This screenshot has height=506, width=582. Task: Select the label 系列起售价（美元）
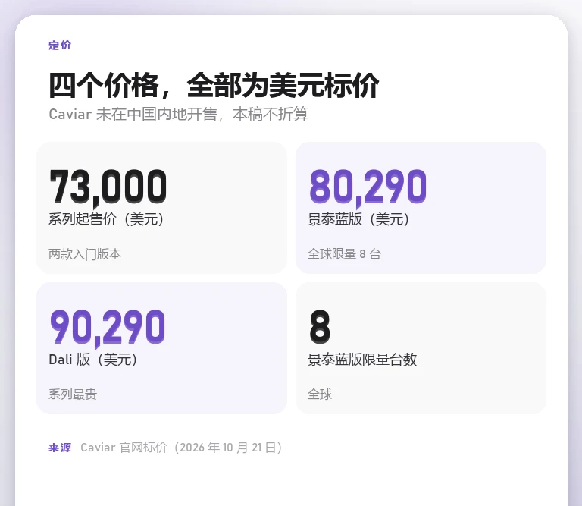106,218
